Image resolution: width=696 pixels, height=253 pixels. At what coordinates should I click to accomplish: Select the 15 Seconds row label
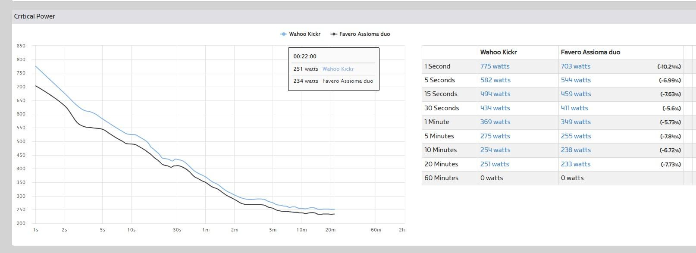click(x=441, y=94)
